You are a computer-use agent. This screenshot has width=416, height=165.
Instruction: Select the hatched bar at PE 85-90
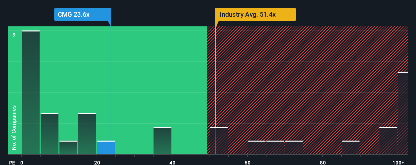(x=351, y=148)
